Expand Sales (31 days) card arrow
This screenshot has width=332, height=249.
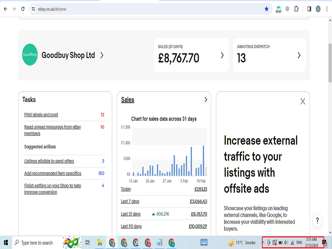pyautogui.click(x=222, y=55)
